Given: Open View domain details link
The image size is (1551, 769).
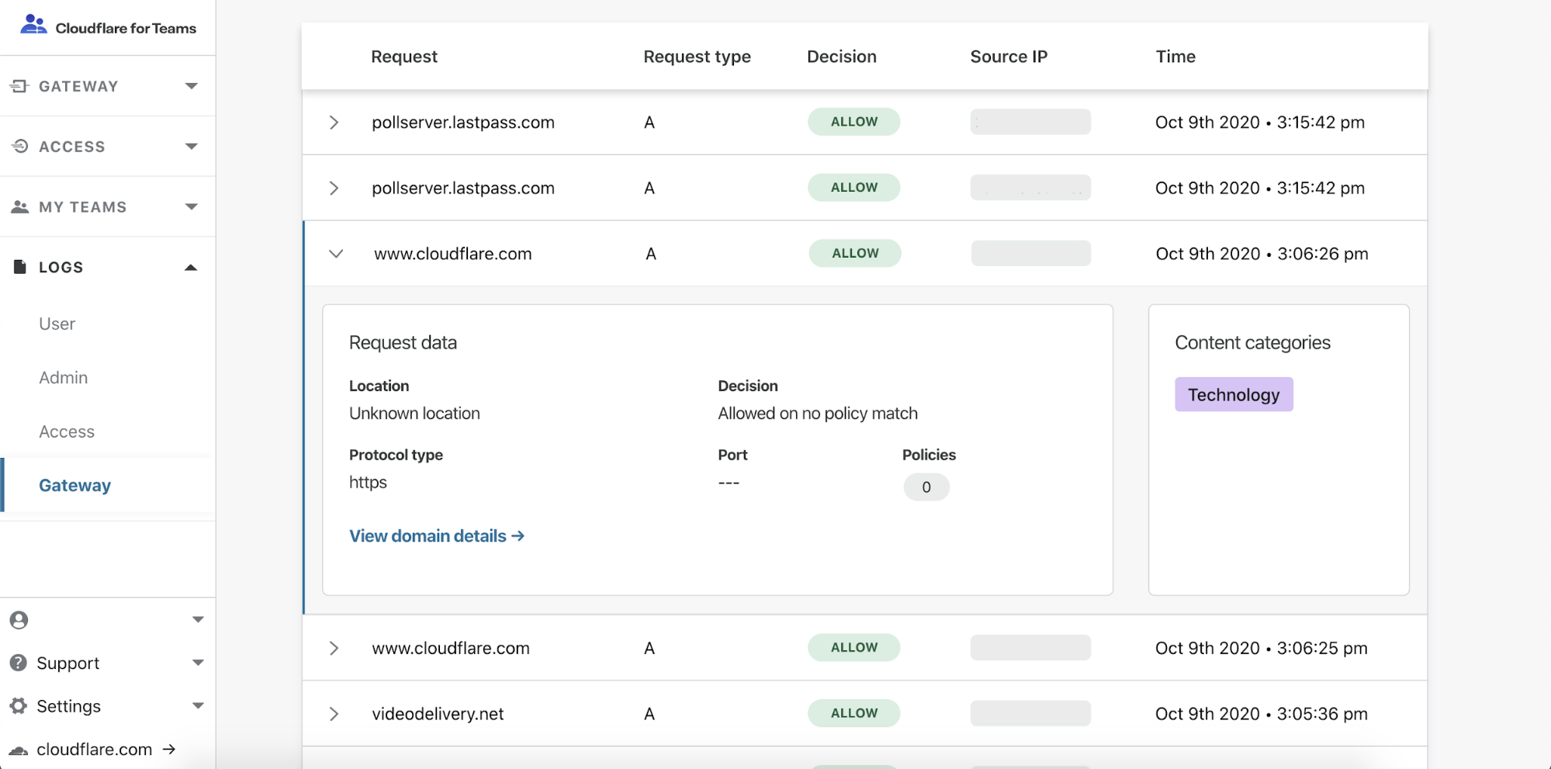Looking at the screenshot, I should point(437,536).
